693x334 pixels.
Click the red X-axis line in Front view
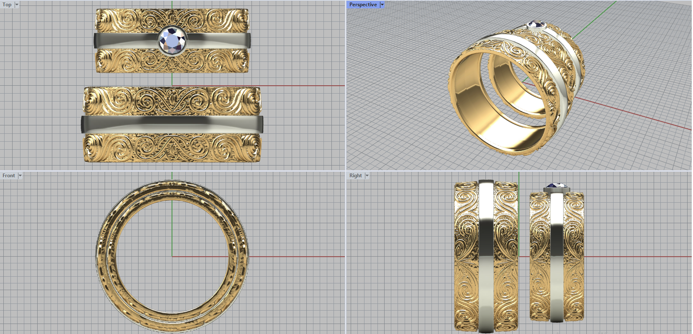coord(295,257)
